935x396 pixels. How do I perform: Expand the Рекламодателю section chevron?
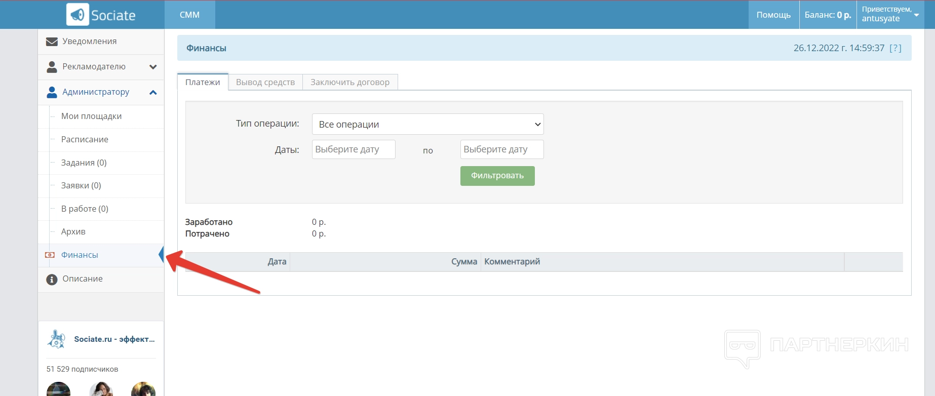[x=153, y=67]
